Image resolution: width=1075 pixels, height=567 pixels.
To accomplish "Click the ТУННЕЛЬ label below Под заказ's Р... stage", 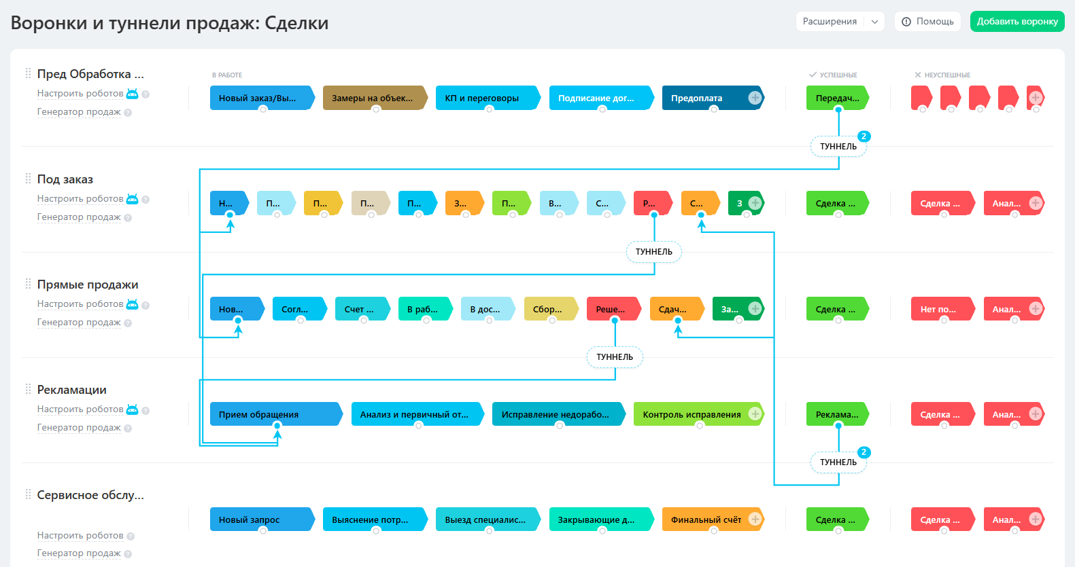I will point(654,252).
